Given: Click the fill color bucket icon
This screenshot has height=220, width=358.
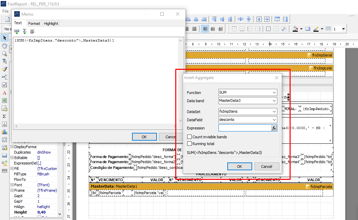Looking at the screenshot, I should click(x=295, y=29).
